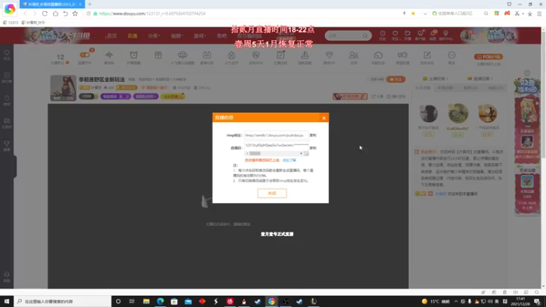Open Microsoft Edge from the taskbar
Viewport: 546px width, 307px height.
pyautogui.click(x=160, y=302)
